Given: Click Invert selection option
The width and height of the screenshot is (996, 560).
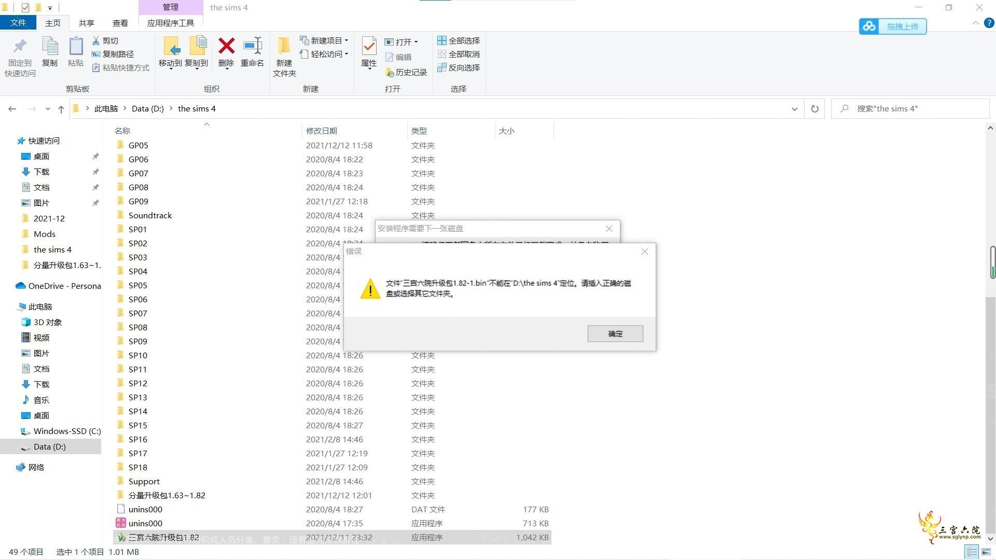Looking at the screenshot, I should tap(459, 67).
